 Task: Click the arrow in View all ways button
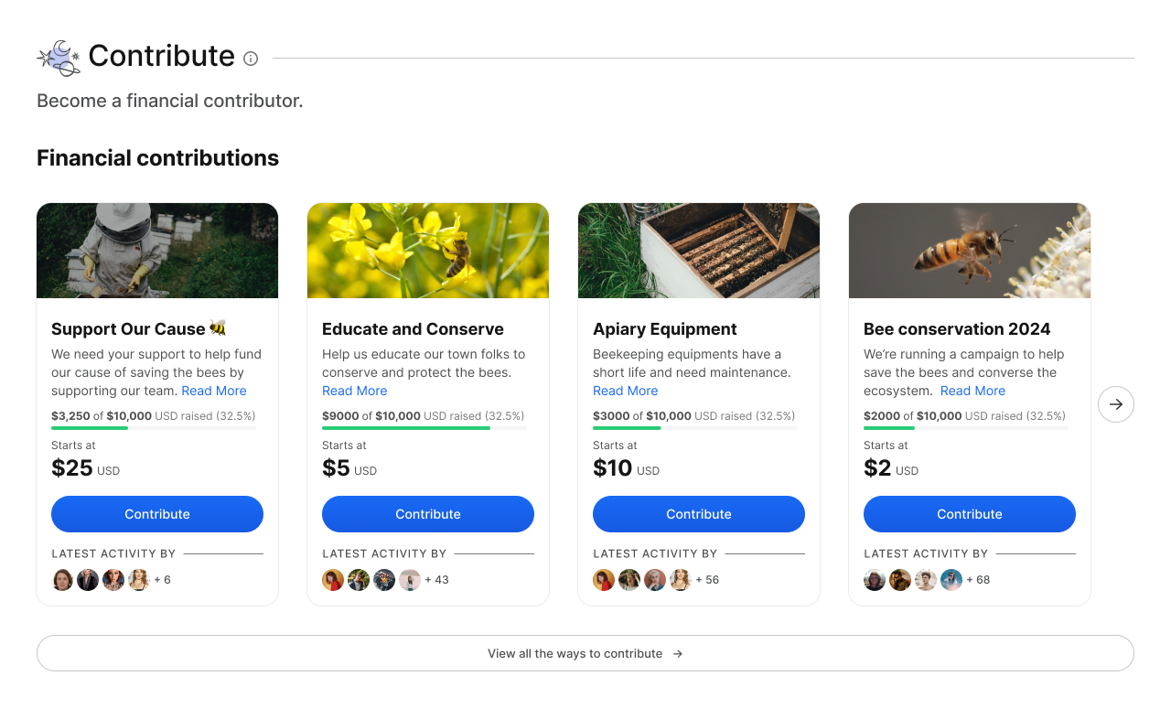tap(678, 654)
